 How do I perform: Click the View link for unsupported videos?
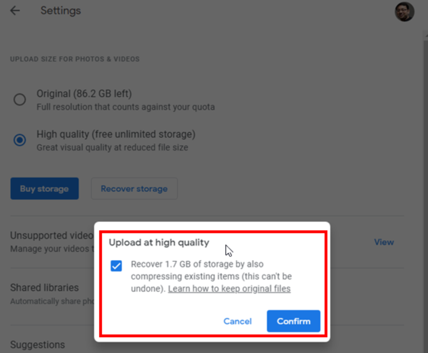pos(384,242)
